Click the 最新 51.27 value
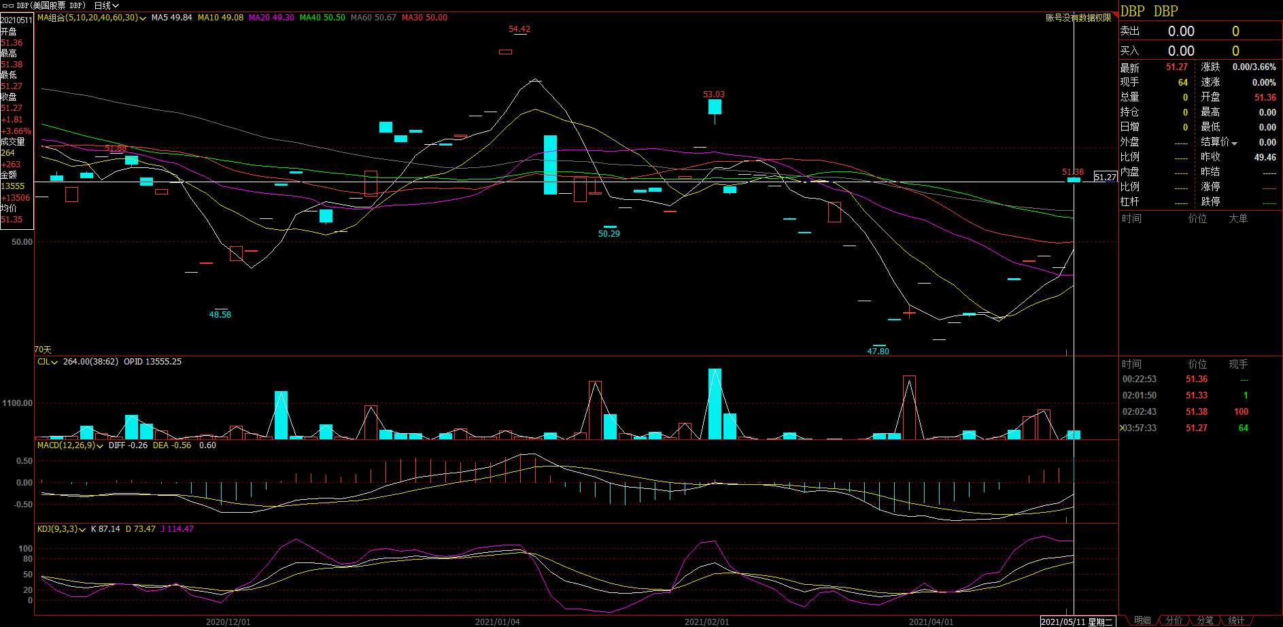The height and width of the screenshot is (627, 1283). pos(1176,67)
